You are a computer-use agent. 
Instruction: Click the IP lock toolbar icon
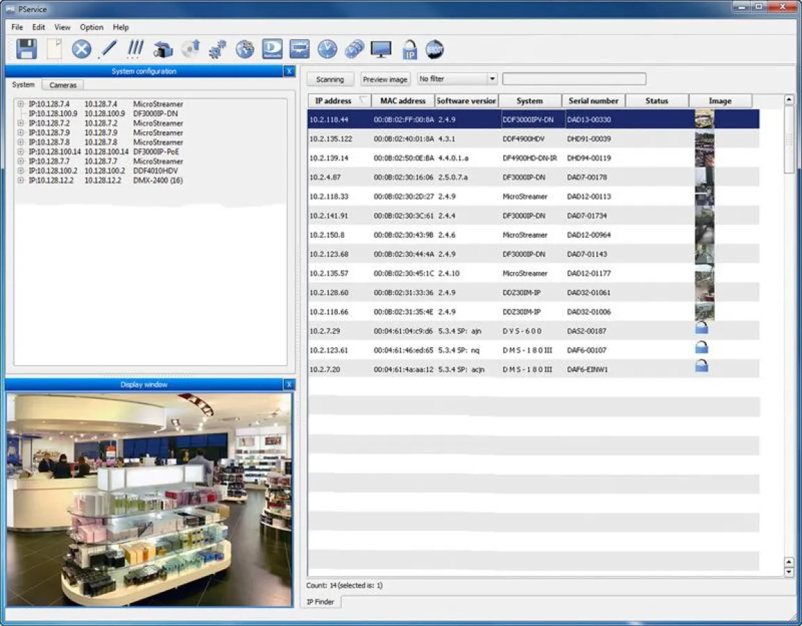[x=409, y=49]
